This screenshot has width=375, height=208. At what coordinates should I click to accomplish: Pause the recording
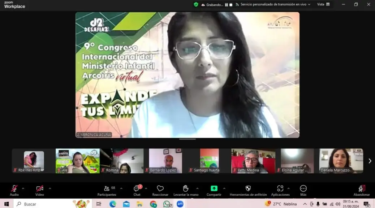click(x=226, y=5)
